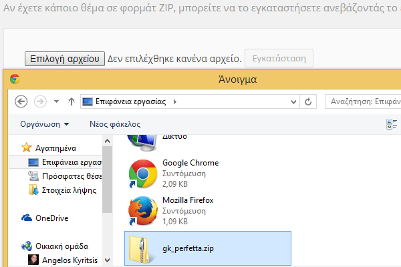Select the gk_perfetta.zip archive icon
401x267 pixels.
pyautogui.click(x=140, y=250)
